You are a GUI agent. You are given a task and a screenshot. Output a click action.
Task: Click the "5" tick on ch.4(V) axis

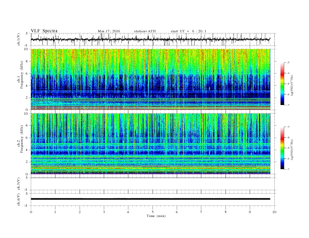27,194
